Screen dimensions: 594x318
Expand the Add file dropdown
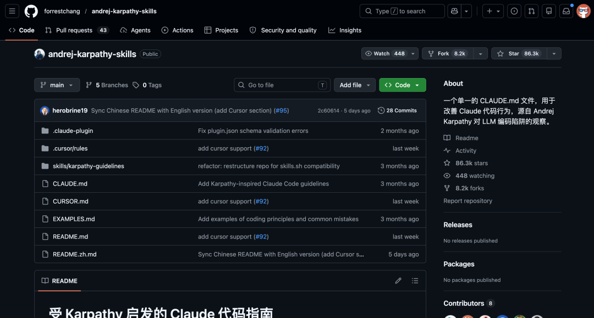point(355,85)
